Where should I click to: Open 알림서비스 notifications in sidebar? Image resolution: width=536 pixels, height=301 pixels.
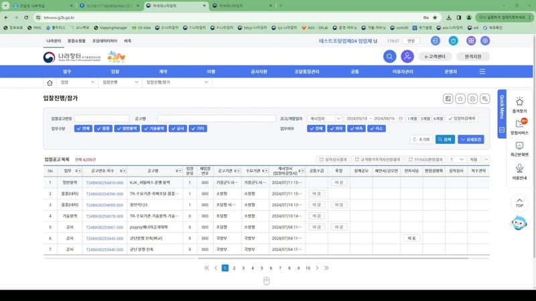point(519,126)
